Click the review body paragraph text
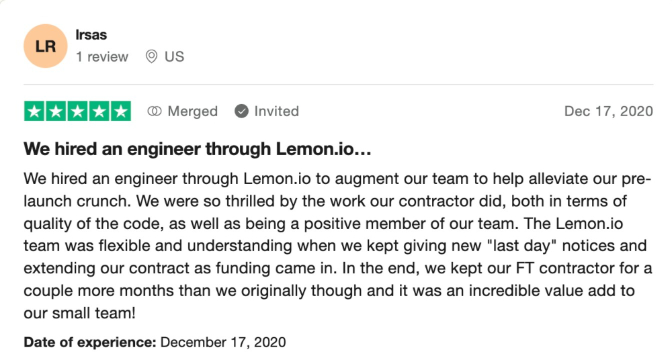Viewport: 672px width, 362px height. pyautogui.click(x=338, y=245)
